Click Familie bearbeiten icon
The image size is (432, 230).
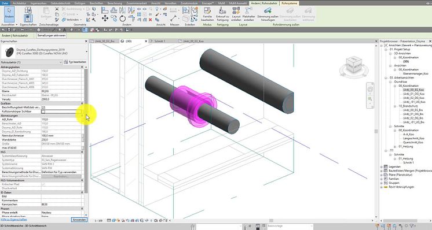coord(207,14)
